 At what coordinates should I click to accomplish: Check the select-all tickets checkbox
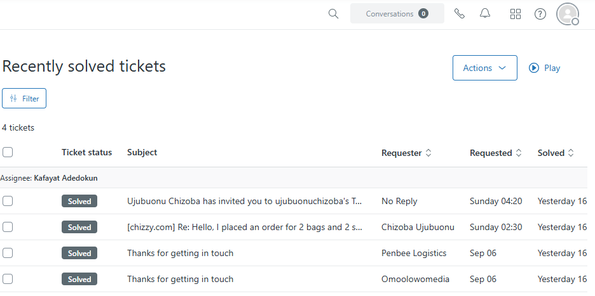8,152
